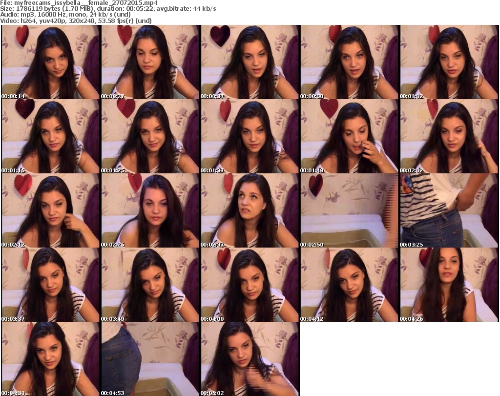Select the 00:01:02 frame thumbnail
This screenshot has height=396, width=500.
point(449,62)
